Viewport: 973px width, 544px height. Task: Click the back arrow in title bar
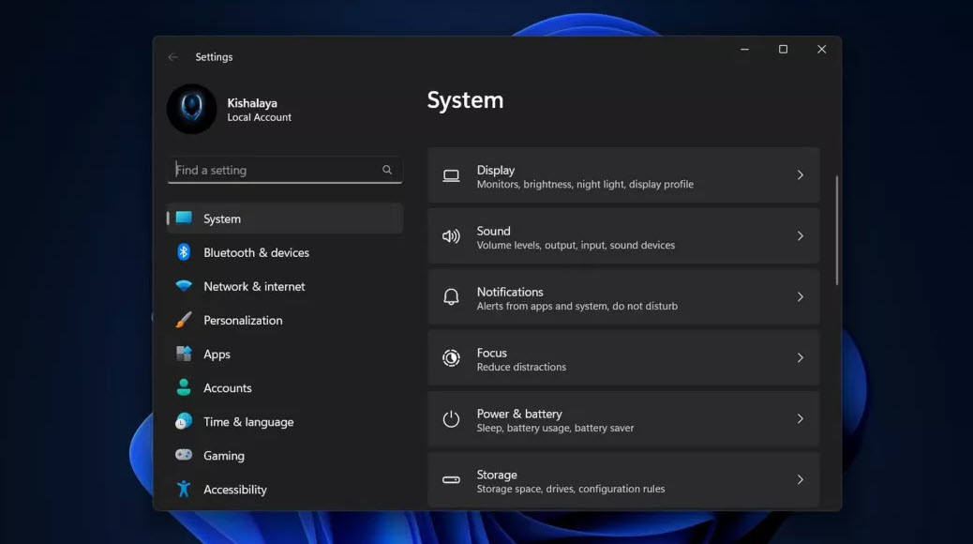(173, 57)
